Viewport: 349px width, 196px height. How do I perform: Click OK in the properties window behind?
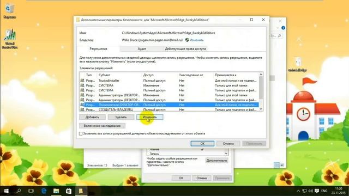181,178
